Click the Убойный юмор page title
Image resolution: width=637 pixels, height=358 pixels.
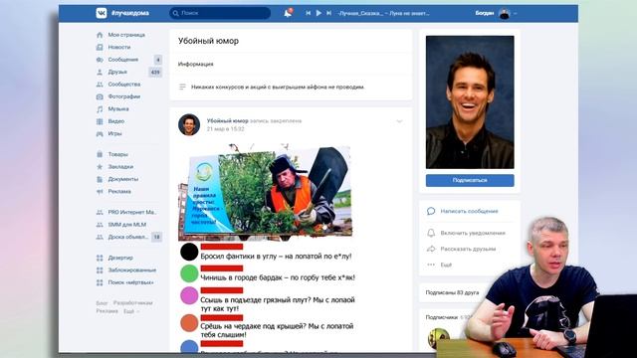(x=208, y=41)
